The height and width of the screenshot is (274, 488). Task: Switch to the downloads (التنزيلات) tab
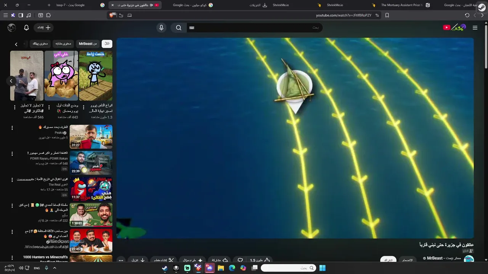258,5
